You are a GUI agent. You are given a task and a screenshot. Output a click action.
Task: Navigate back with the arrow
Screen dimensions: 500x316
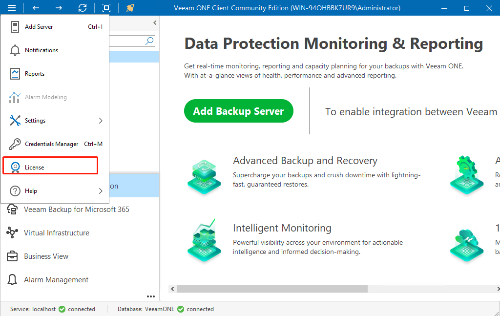[35, 7]
